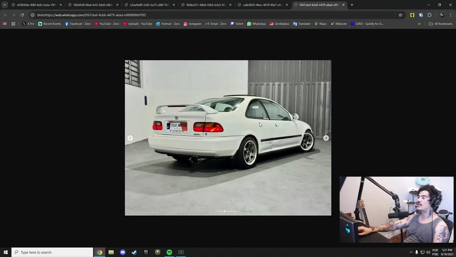Open the tab search dropdown arrow
The image size is (456, 257).
5,5
